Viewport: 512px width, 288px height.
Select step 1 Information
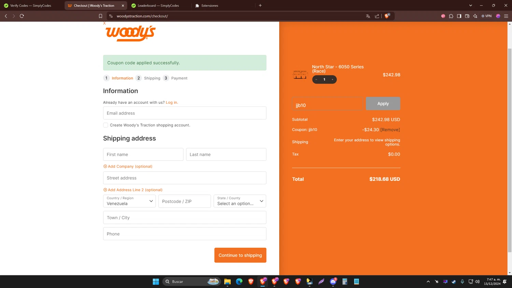118,78
